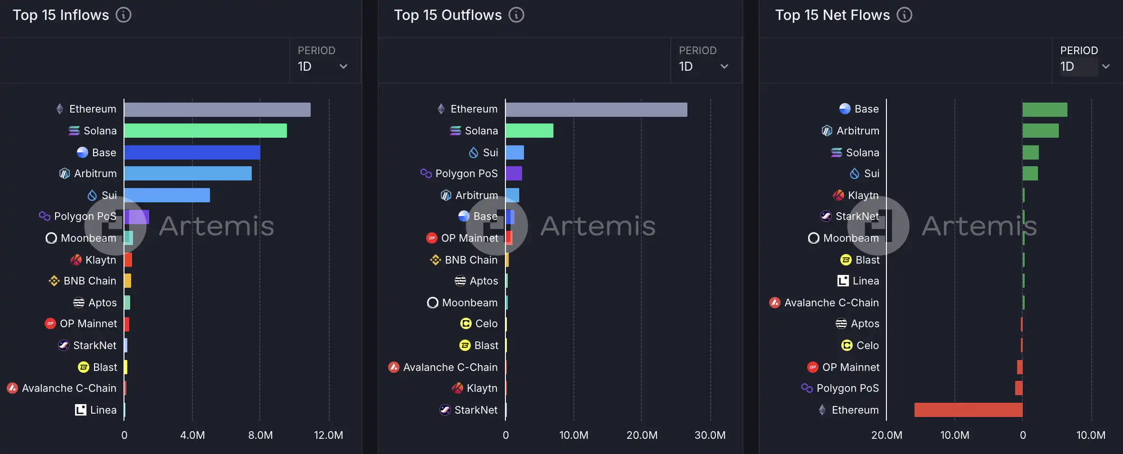The height and width of the screenshot is (454, 1123).
Task: Click the red Ethereum bar in Net Flows
Action: pyautogui.click(x=969, y=410)
